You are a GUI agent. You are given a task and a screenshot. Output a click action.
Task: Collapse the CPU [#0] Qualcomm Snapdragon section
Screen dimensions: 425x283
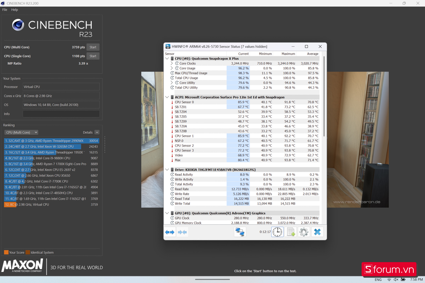point(167,59)
